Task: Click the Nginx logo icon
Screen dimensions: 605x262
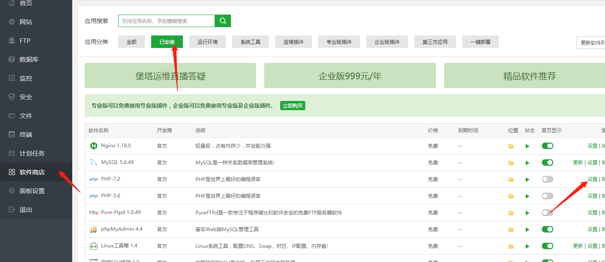Action: pos(94,146)
